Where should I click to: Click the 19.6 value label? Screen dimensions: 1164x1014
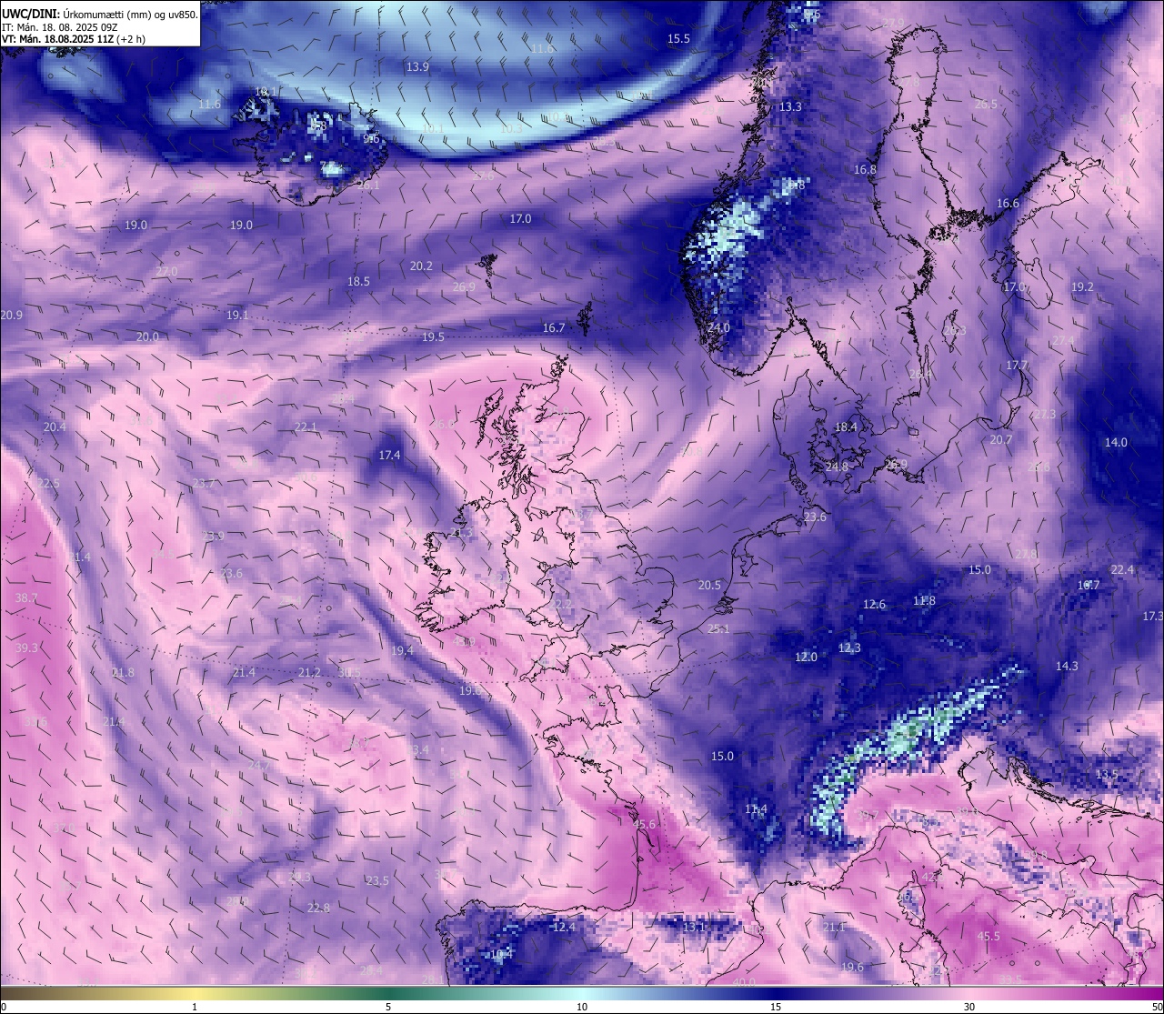(852, 968)
